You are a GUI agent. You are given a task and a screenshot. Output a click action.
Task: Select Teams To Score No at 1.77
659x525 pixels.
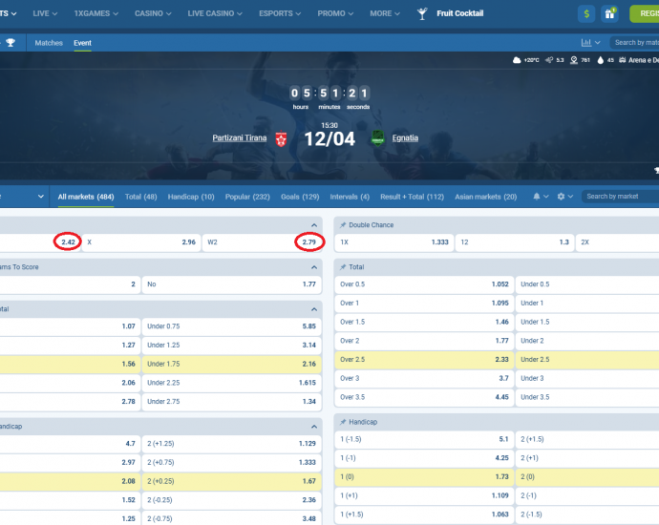click(231, 284)
